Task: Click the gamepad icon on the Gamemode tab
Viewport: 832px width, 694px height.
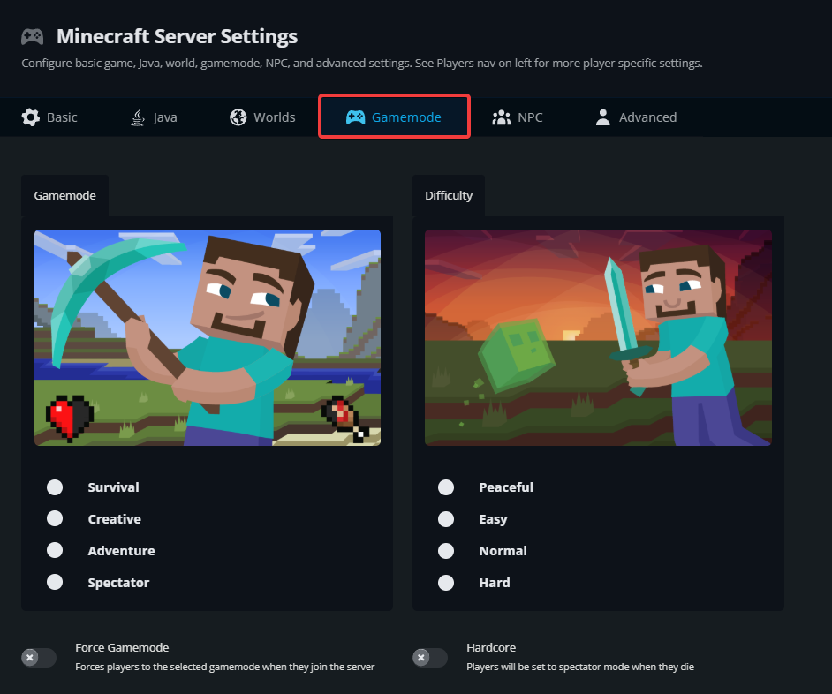Action: (356, 117)
